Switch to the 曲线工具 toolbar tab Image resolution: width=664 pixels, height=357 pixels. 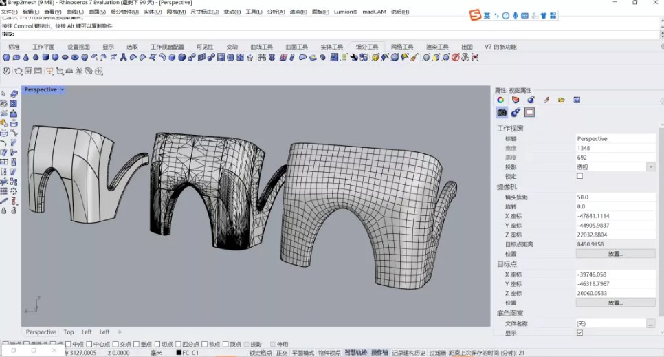(x=261, y=47)
